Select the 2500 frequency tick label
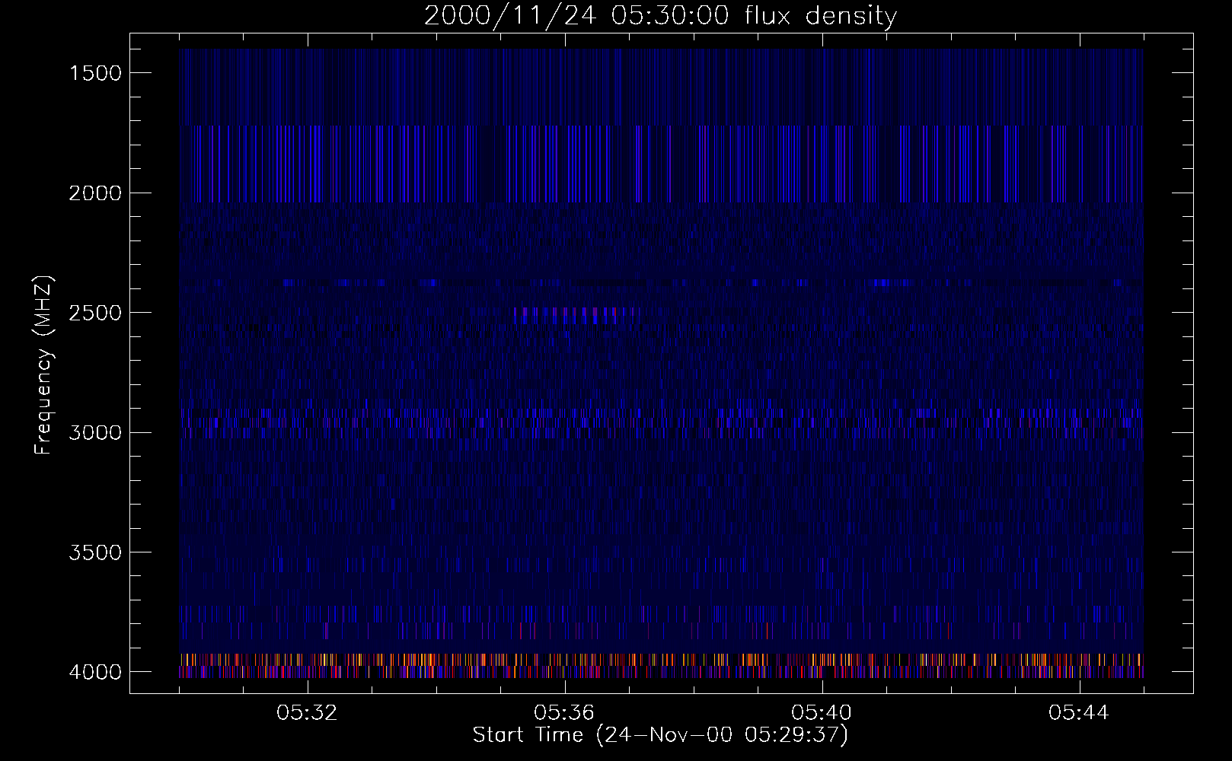Image resolution: width=1232 pixels, height=761 pixels. click(x=95, y=313)
